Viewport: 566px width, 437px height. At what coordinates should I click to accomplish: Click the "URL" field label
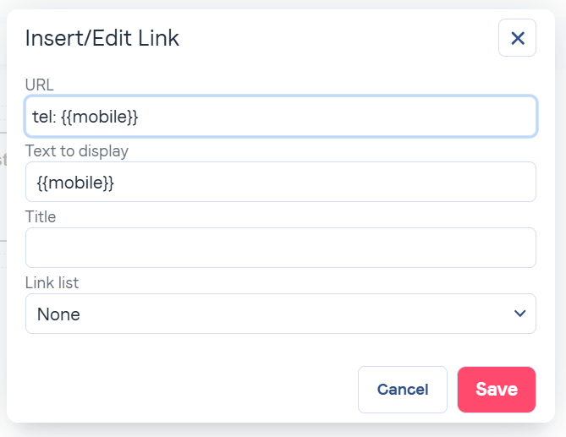pos(40,85)
